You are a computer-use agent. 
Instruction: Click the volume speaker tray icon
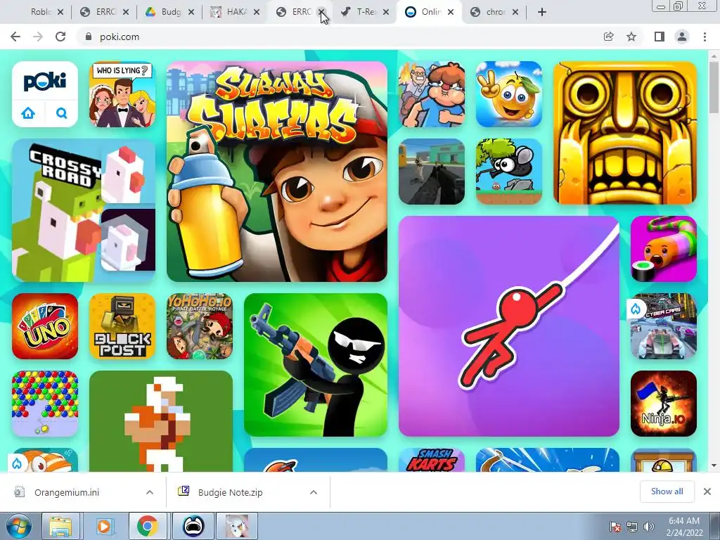click(648, 526)
